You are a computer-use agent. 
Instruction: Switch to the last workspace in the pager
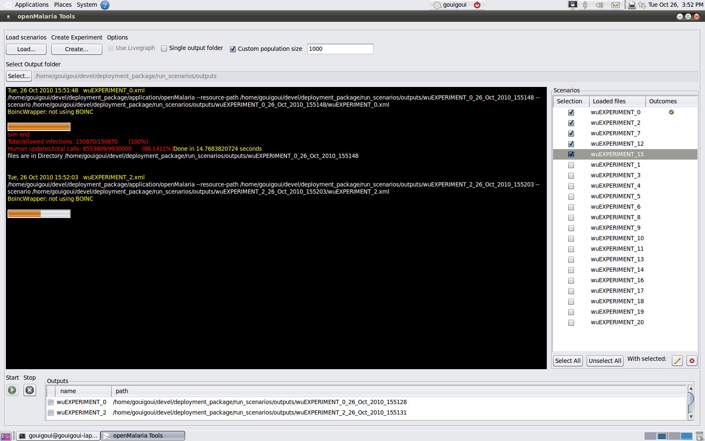coord(687,436)
